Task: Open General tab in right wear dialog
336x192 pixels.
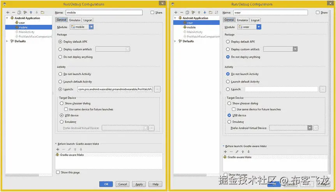Action: (229, 20)
